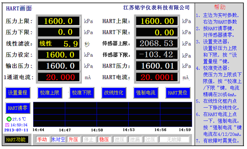Select the 稳压 status button
247x149 pixels.
[104, 139]
